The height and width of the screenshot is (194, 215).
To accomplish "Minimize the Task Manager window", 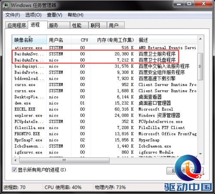I will [179, 3].
